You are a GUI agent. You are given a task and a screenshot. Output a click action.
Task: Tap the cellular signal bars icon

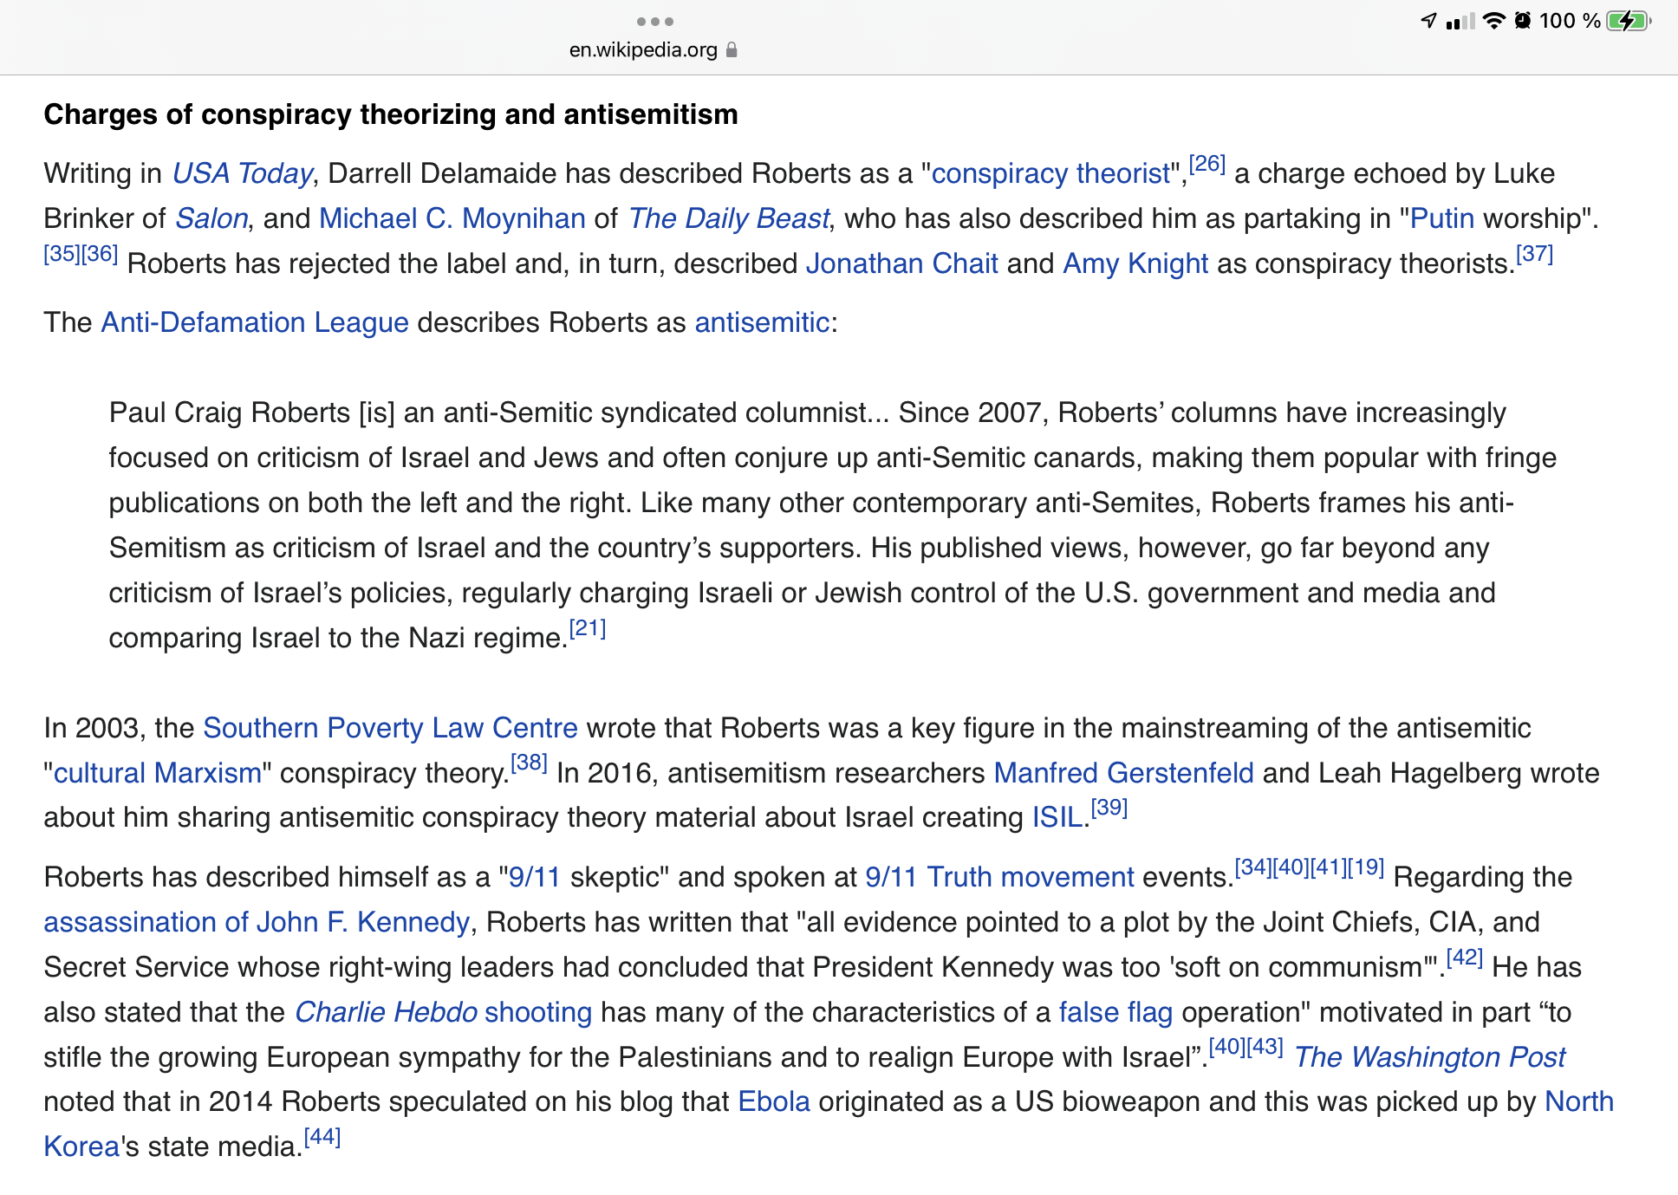coord(1460,21)
